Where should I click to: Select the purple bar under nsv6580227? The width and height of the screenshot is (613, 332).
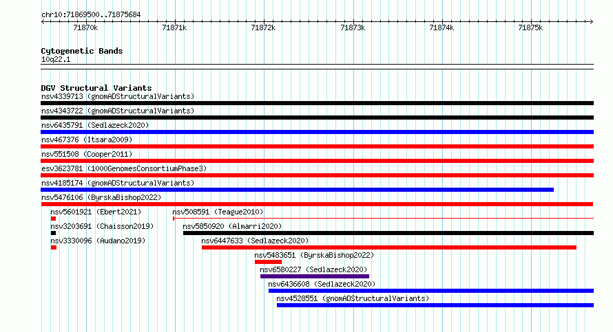pos(315,276)
